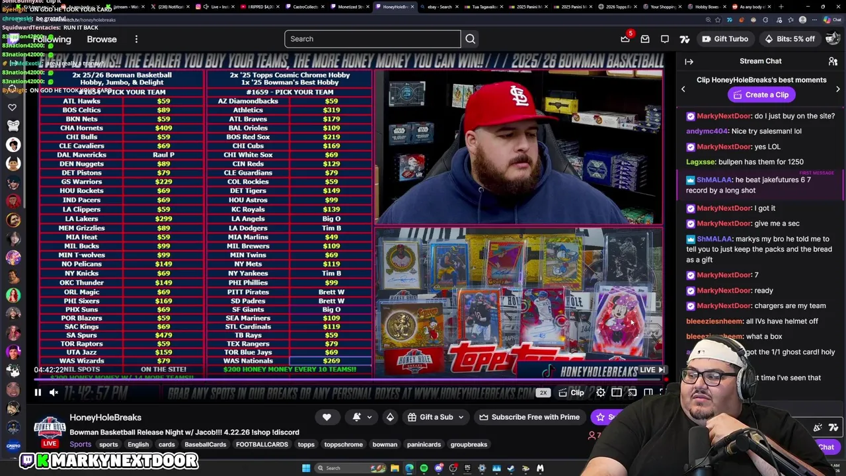Open Whispers speech bubble icon

tap(665, 39)
